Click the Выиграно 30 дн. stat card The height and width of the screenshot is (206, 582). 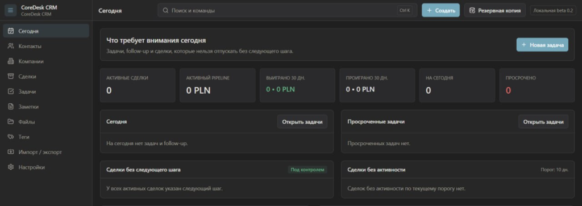[x=297, y=85]
